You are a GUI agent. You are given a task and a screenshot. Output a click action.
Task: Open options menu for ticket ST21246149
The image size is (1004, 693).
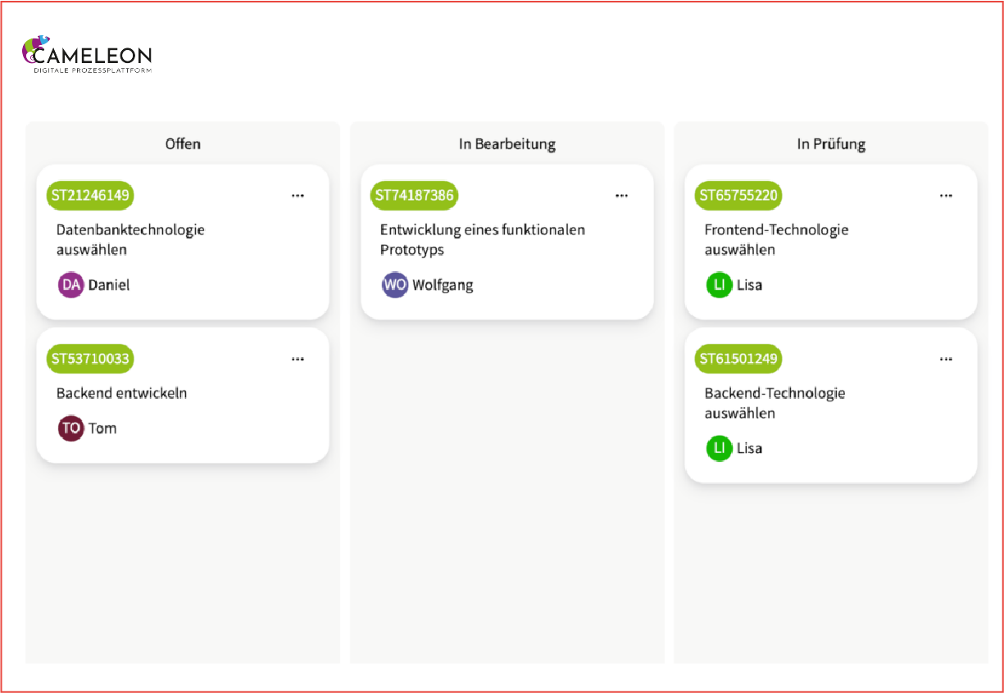click(x=298, y=196)
